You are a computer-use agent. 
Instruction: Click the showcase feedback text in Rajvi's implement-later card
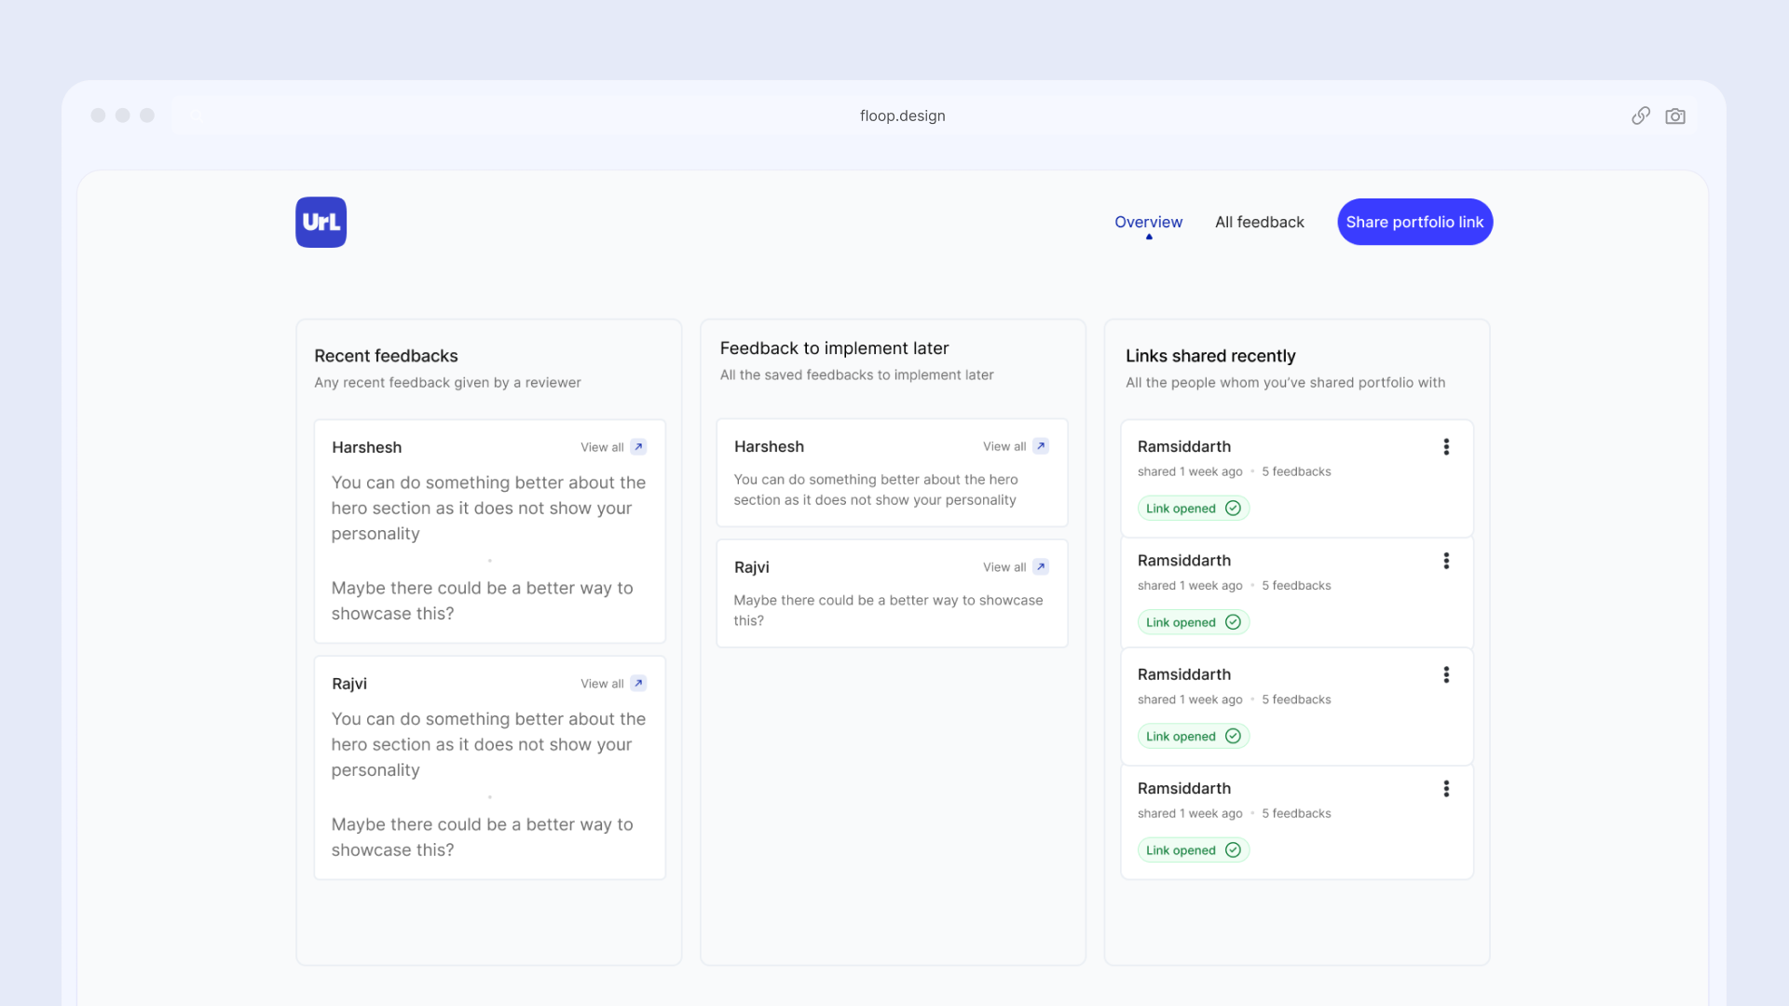tap(888, 610)
